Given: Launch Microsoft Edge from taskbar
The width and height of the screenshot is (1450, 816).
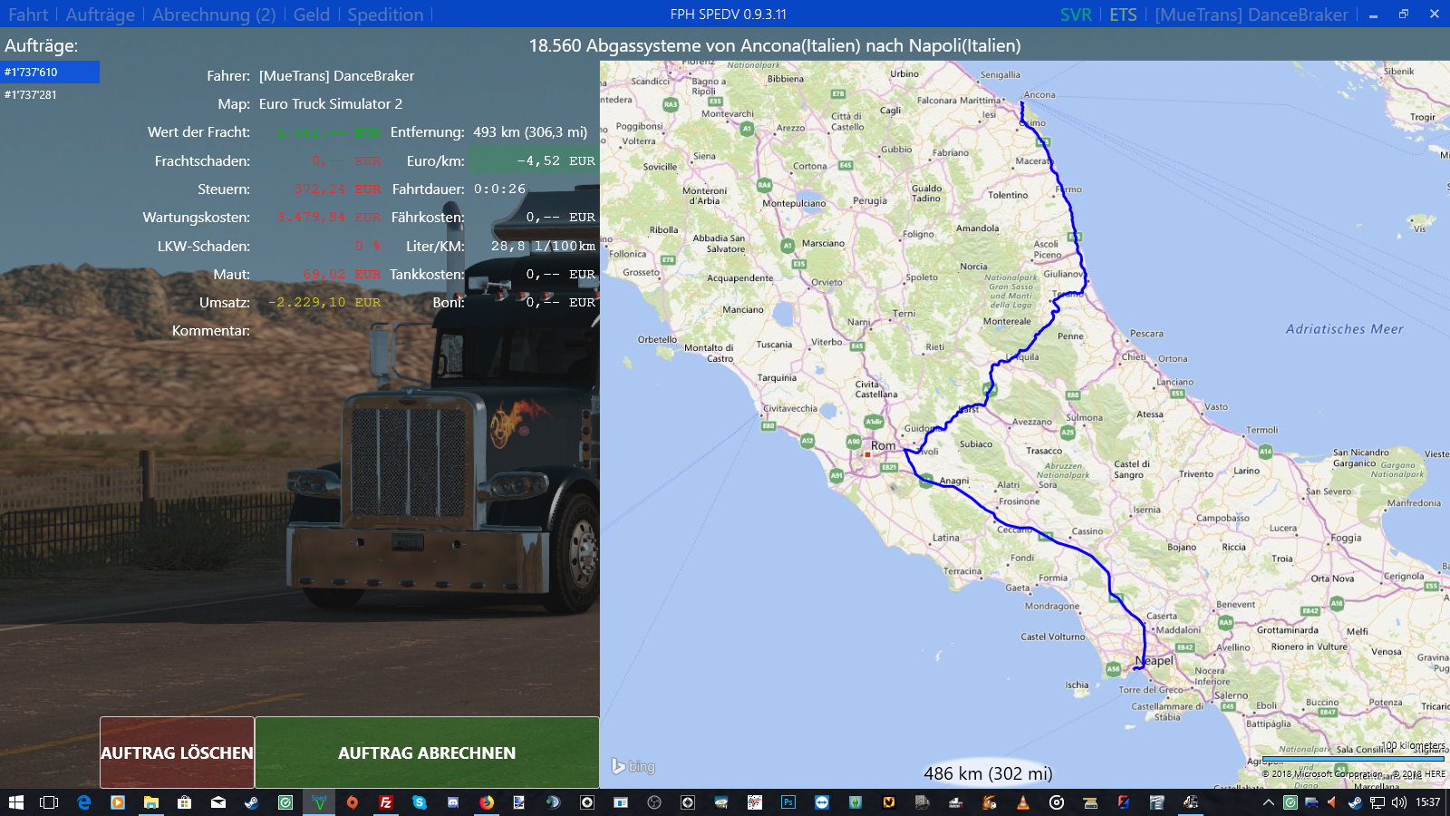Looking at the screenshot, I should [x=83, y=802].
